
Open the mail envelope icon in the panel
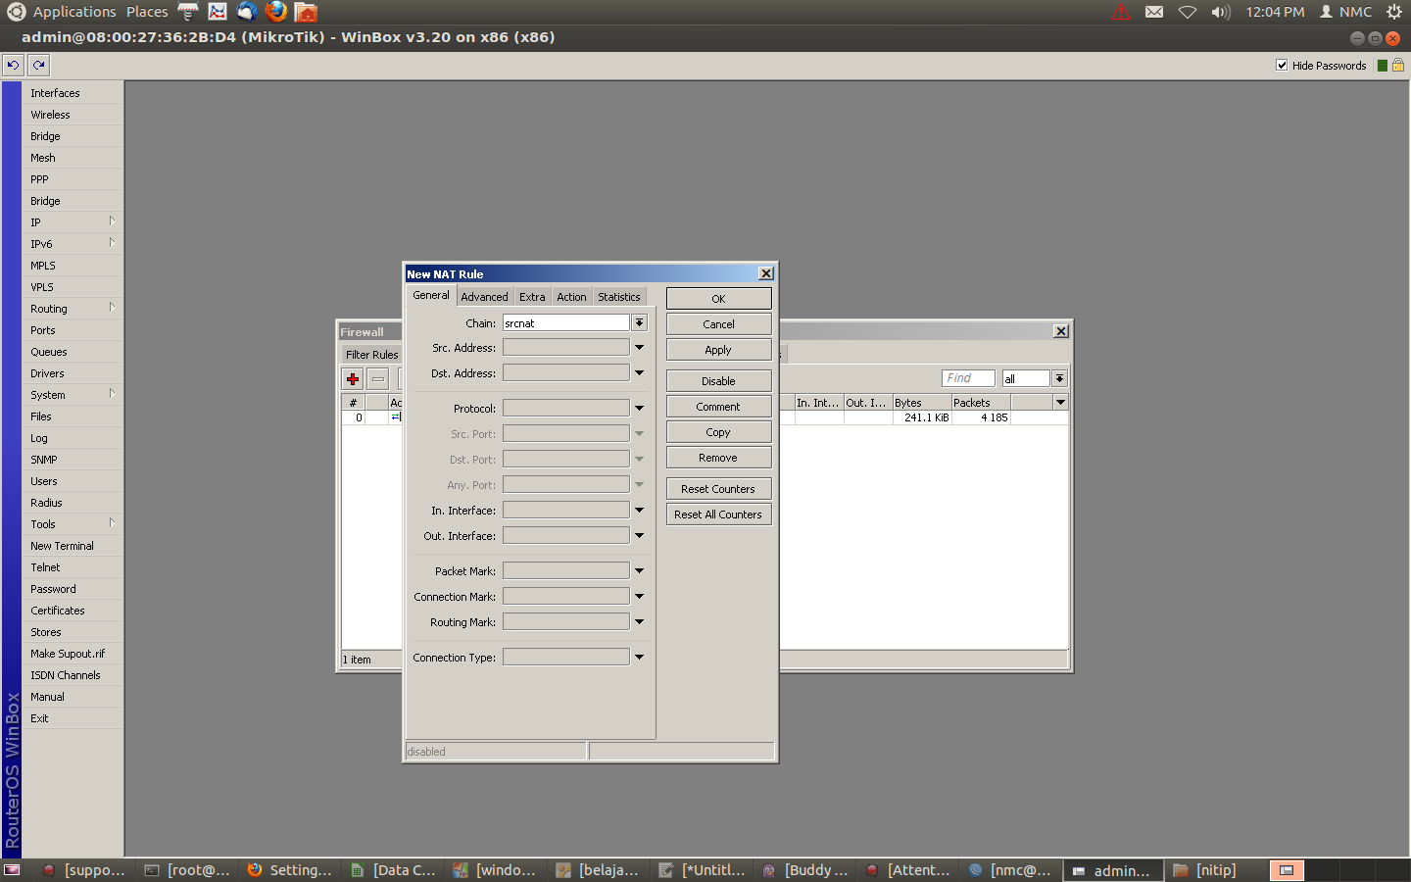click(x=1154, y=12)
